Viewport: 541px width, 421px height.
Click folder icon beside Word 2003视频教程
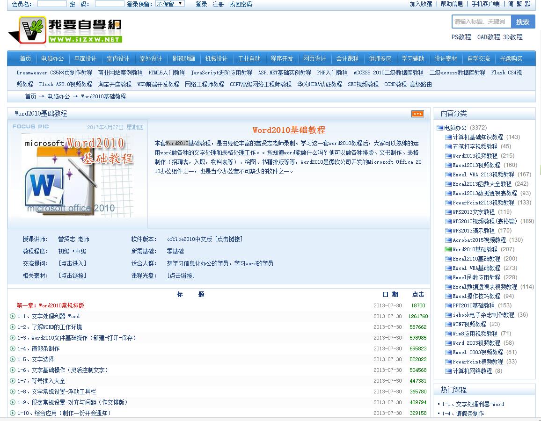448,343
